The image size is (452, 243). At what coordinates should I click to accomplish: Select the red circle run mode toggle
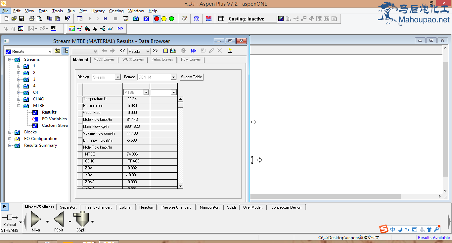click(x=157, y=19)
